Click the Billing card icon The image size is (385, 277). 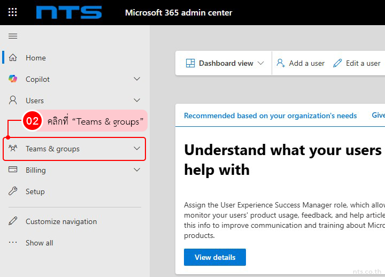[13, 170]
